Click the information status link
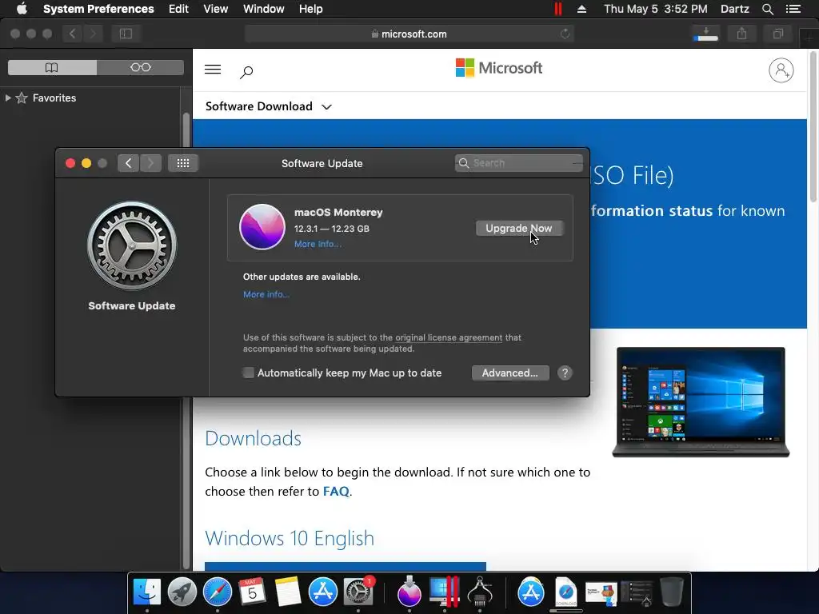 click(x=651, y=210)
